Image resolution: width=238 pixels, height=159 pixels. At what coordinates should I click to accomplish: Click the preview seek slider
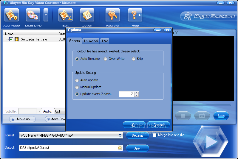[x=202, y=105]
